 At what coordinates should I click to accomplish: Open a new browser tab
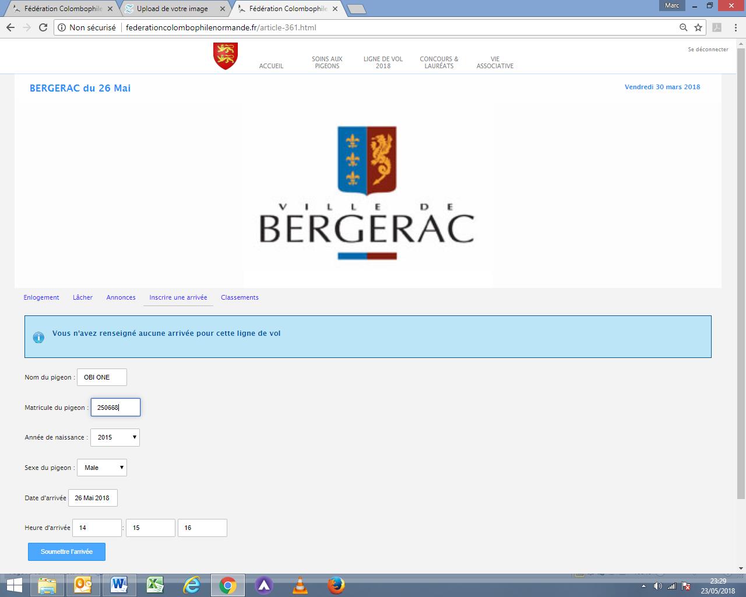click(x=356, y=9)
